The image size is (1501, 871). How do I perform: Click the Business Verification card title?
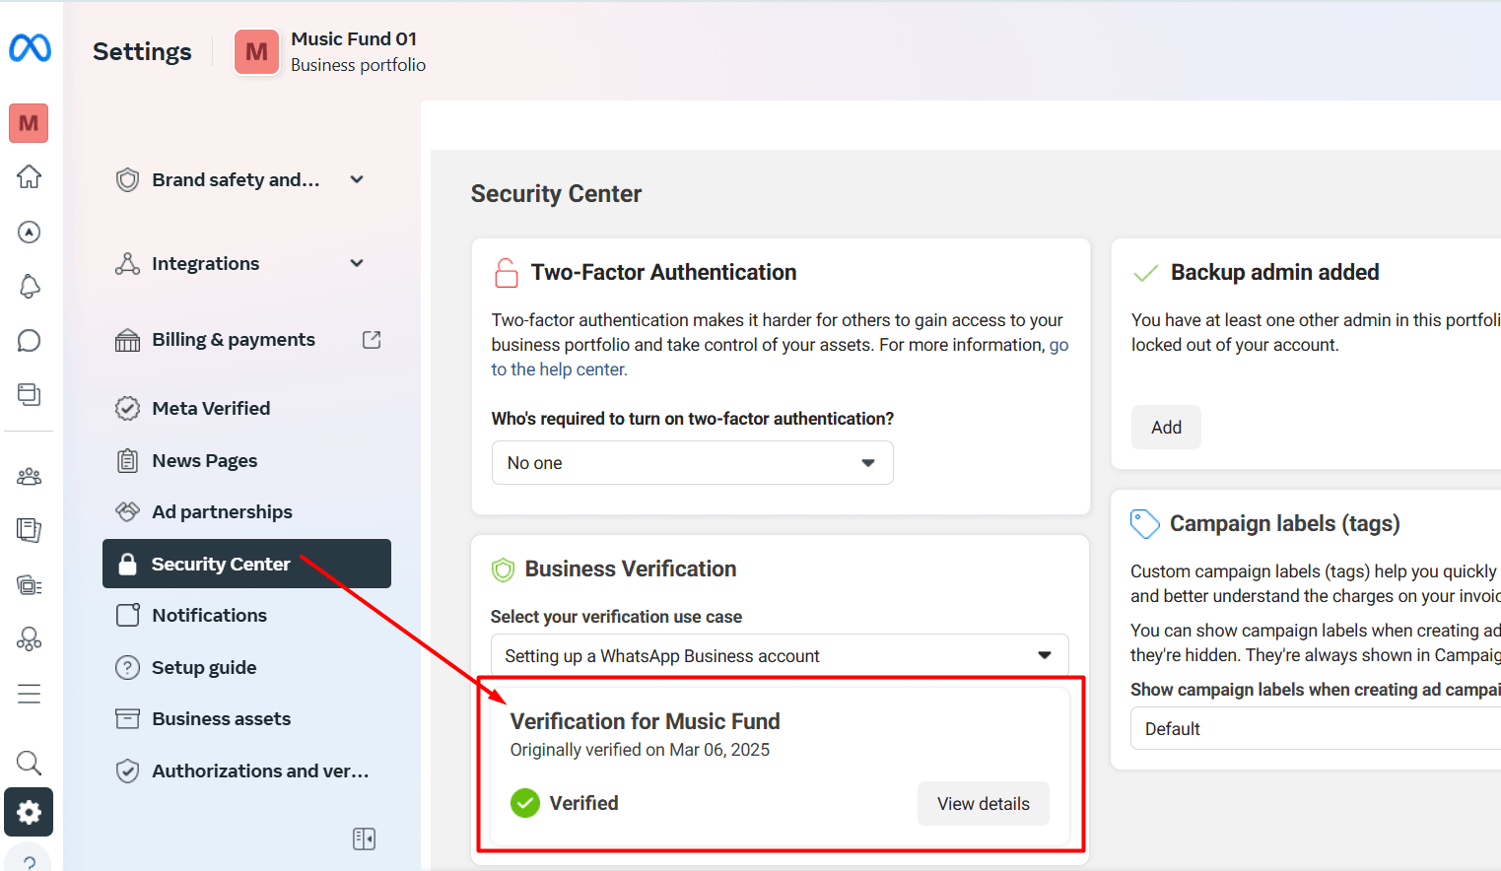(x=631, y=569)
